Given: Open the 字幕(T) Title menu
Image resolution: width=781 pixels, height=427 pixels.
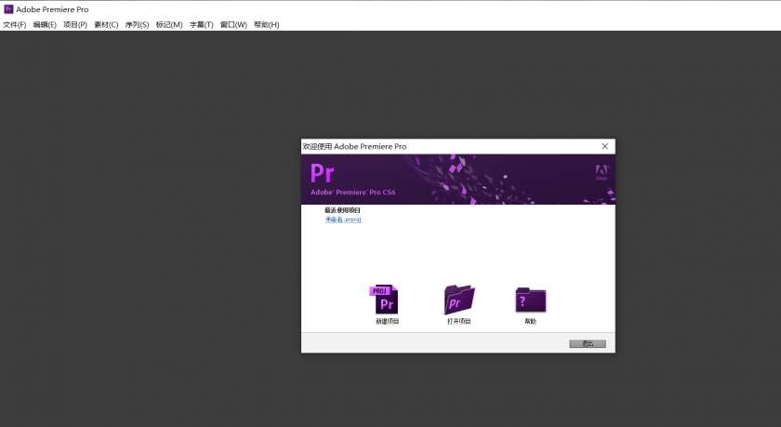Looking at the screenshot, I should [202, 24].
